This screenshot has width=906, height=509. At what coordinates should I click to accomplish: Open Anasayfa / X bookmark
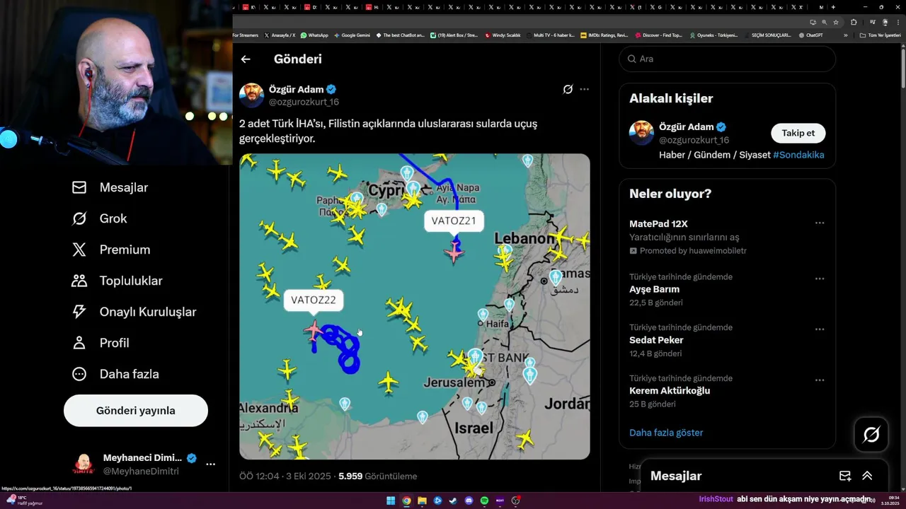pos(280,35)
